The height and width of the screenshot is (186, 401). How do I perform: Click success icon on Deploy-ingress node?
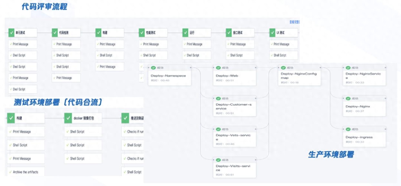(348, 129)
